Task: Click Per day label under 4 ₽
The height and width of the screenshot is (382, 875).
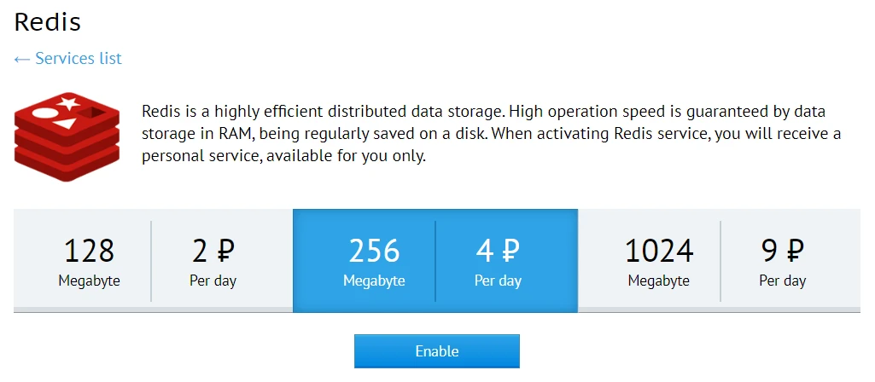Action: [x=498, y=281]
